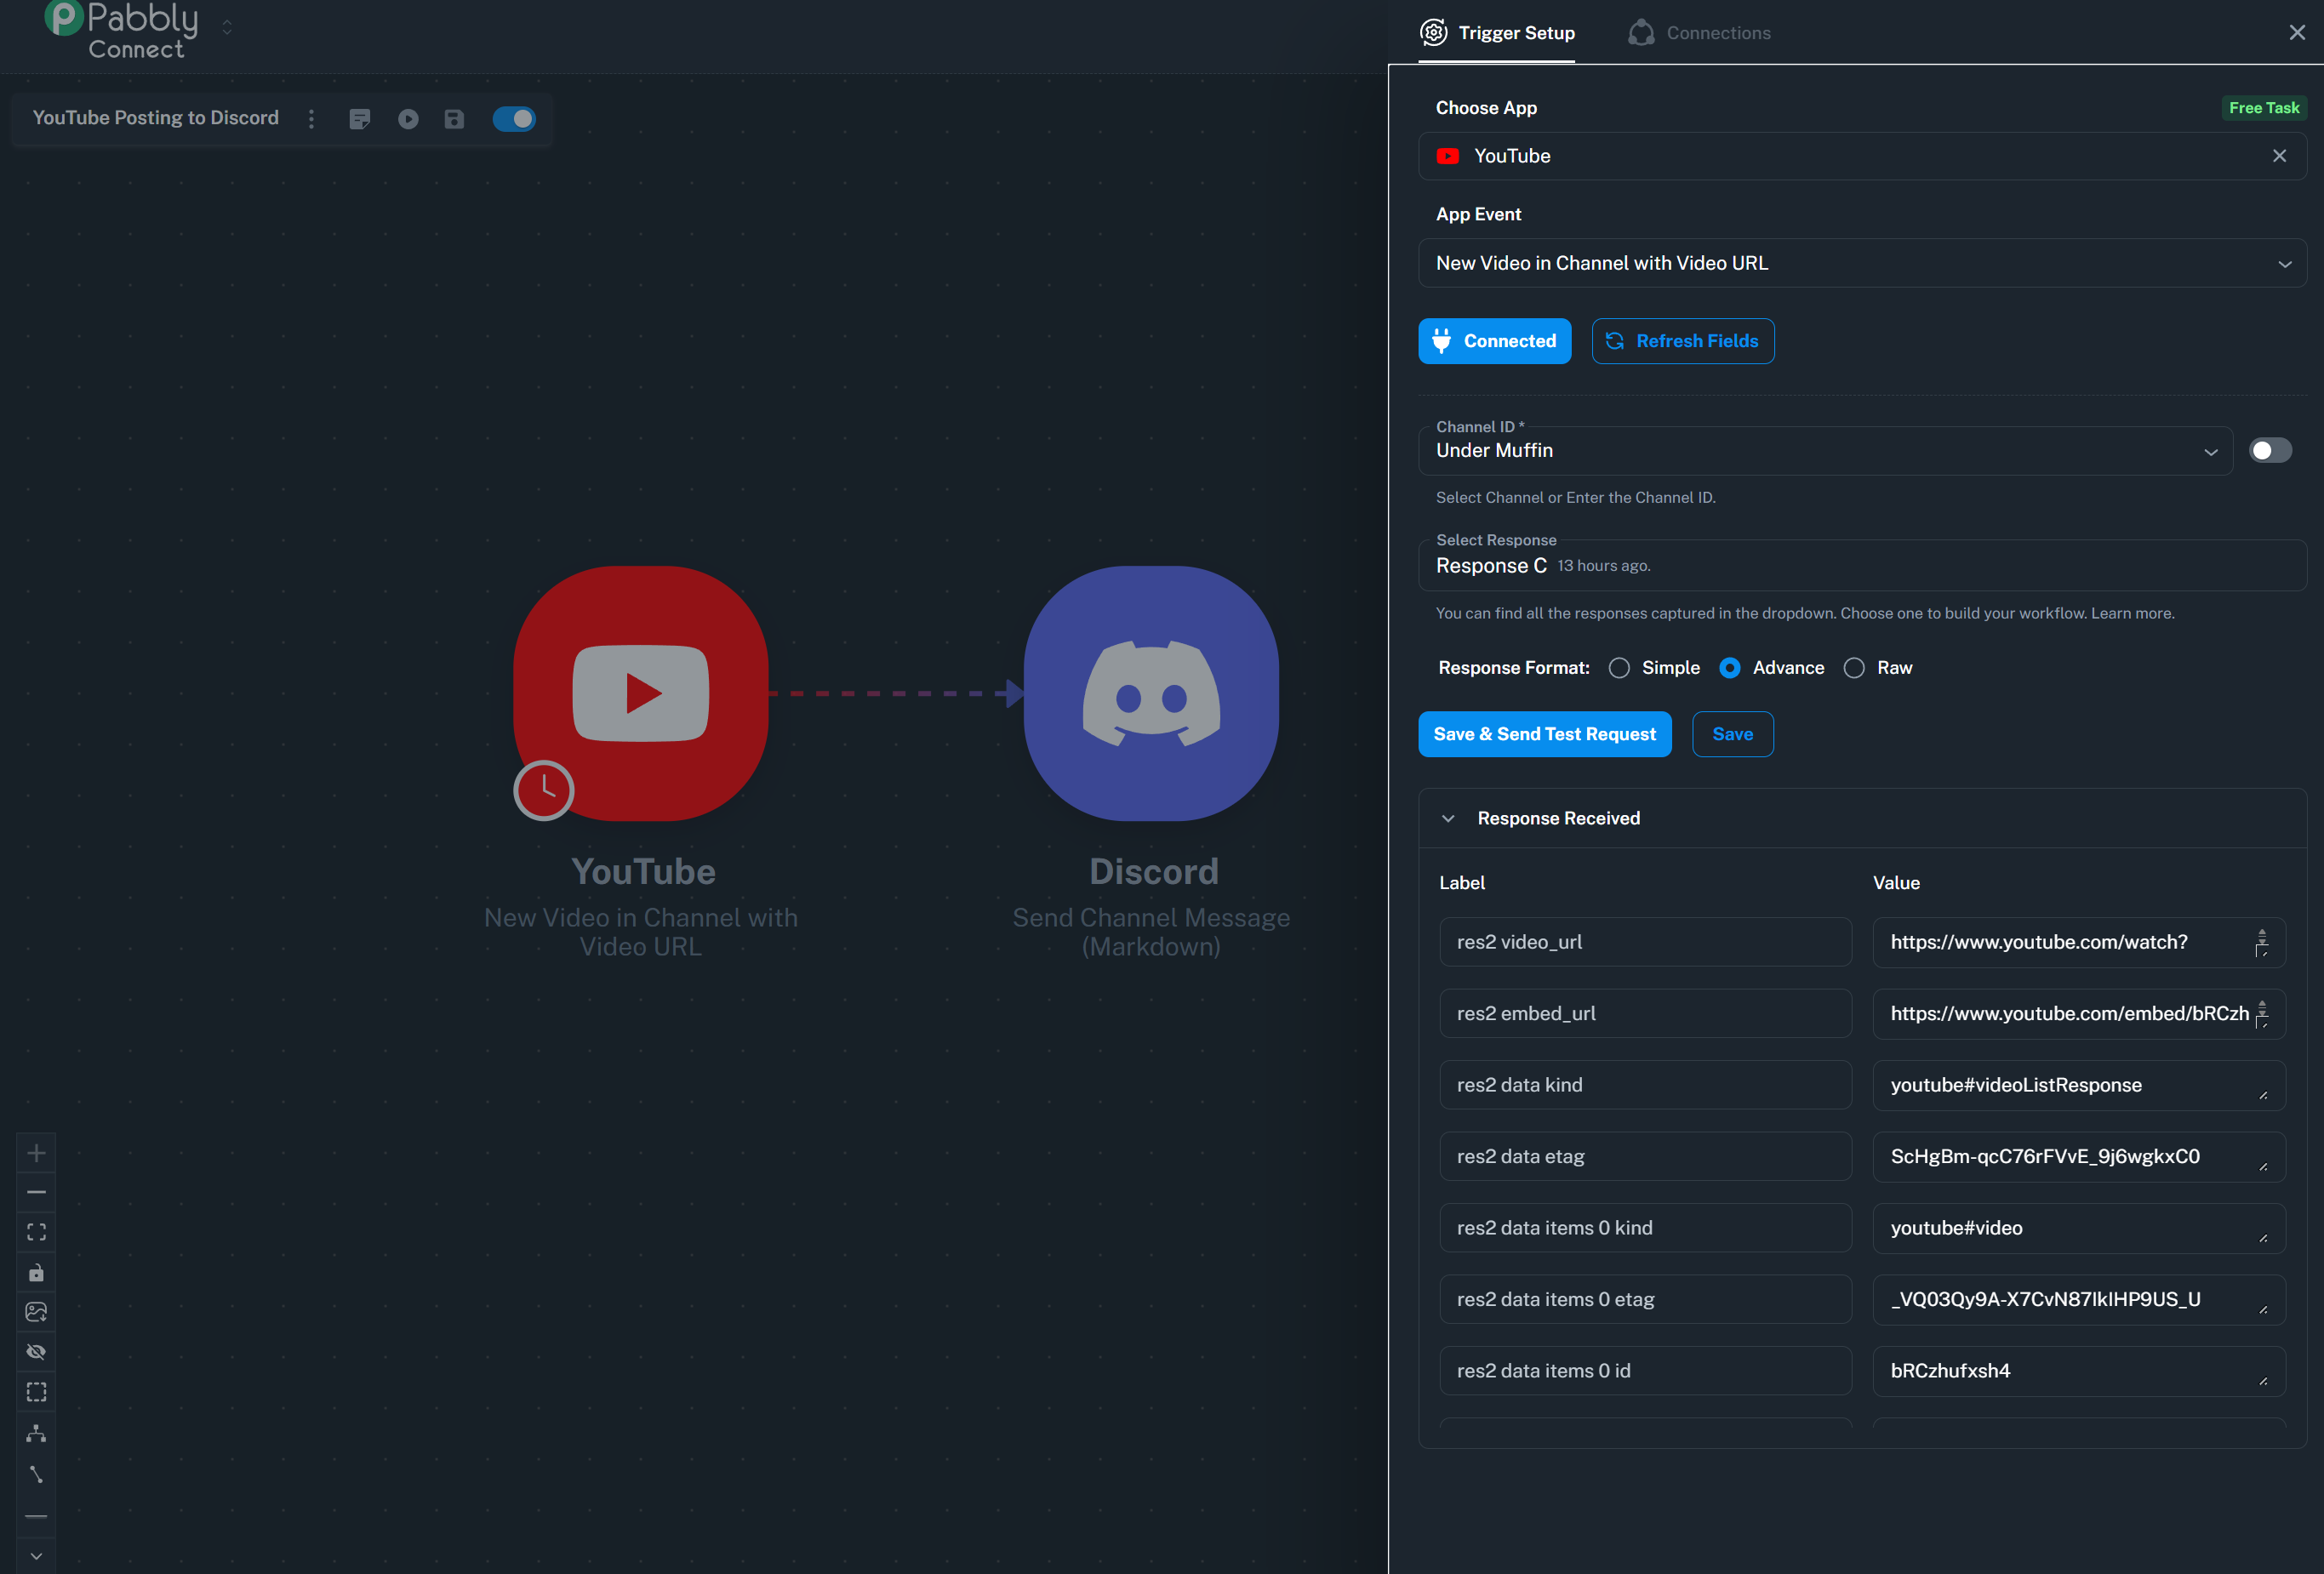Screen dimensions: 2324x1574
Task: Collapse the canvas toolbar with the chevron
Action: pyautogui.click(x=36, y=1556)
